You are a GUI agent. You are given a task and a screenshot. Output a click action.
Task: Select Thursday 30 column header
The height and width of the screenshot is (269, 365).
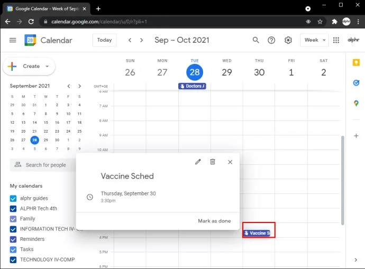tap(259, 68)
